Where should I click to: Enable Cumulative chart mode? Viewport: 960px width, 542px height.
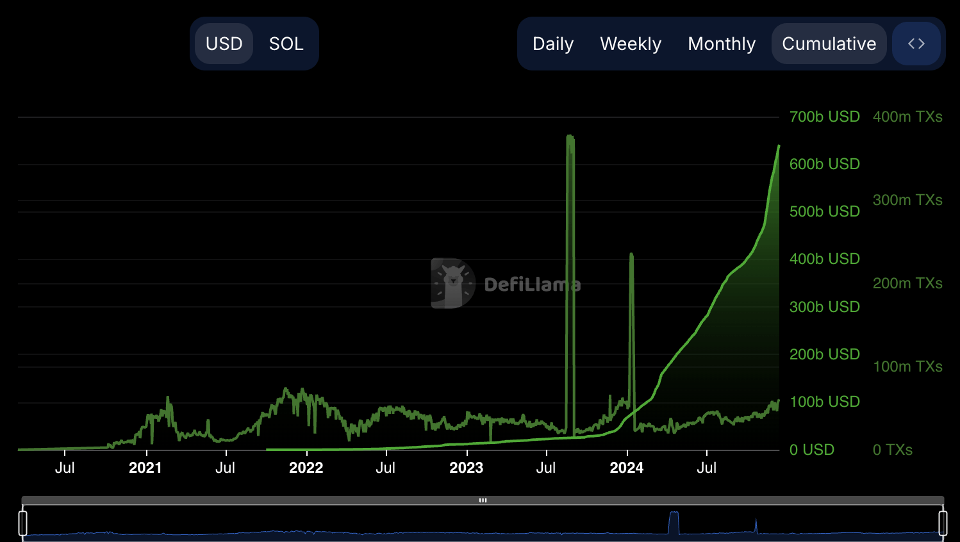(x=829, y=44)
